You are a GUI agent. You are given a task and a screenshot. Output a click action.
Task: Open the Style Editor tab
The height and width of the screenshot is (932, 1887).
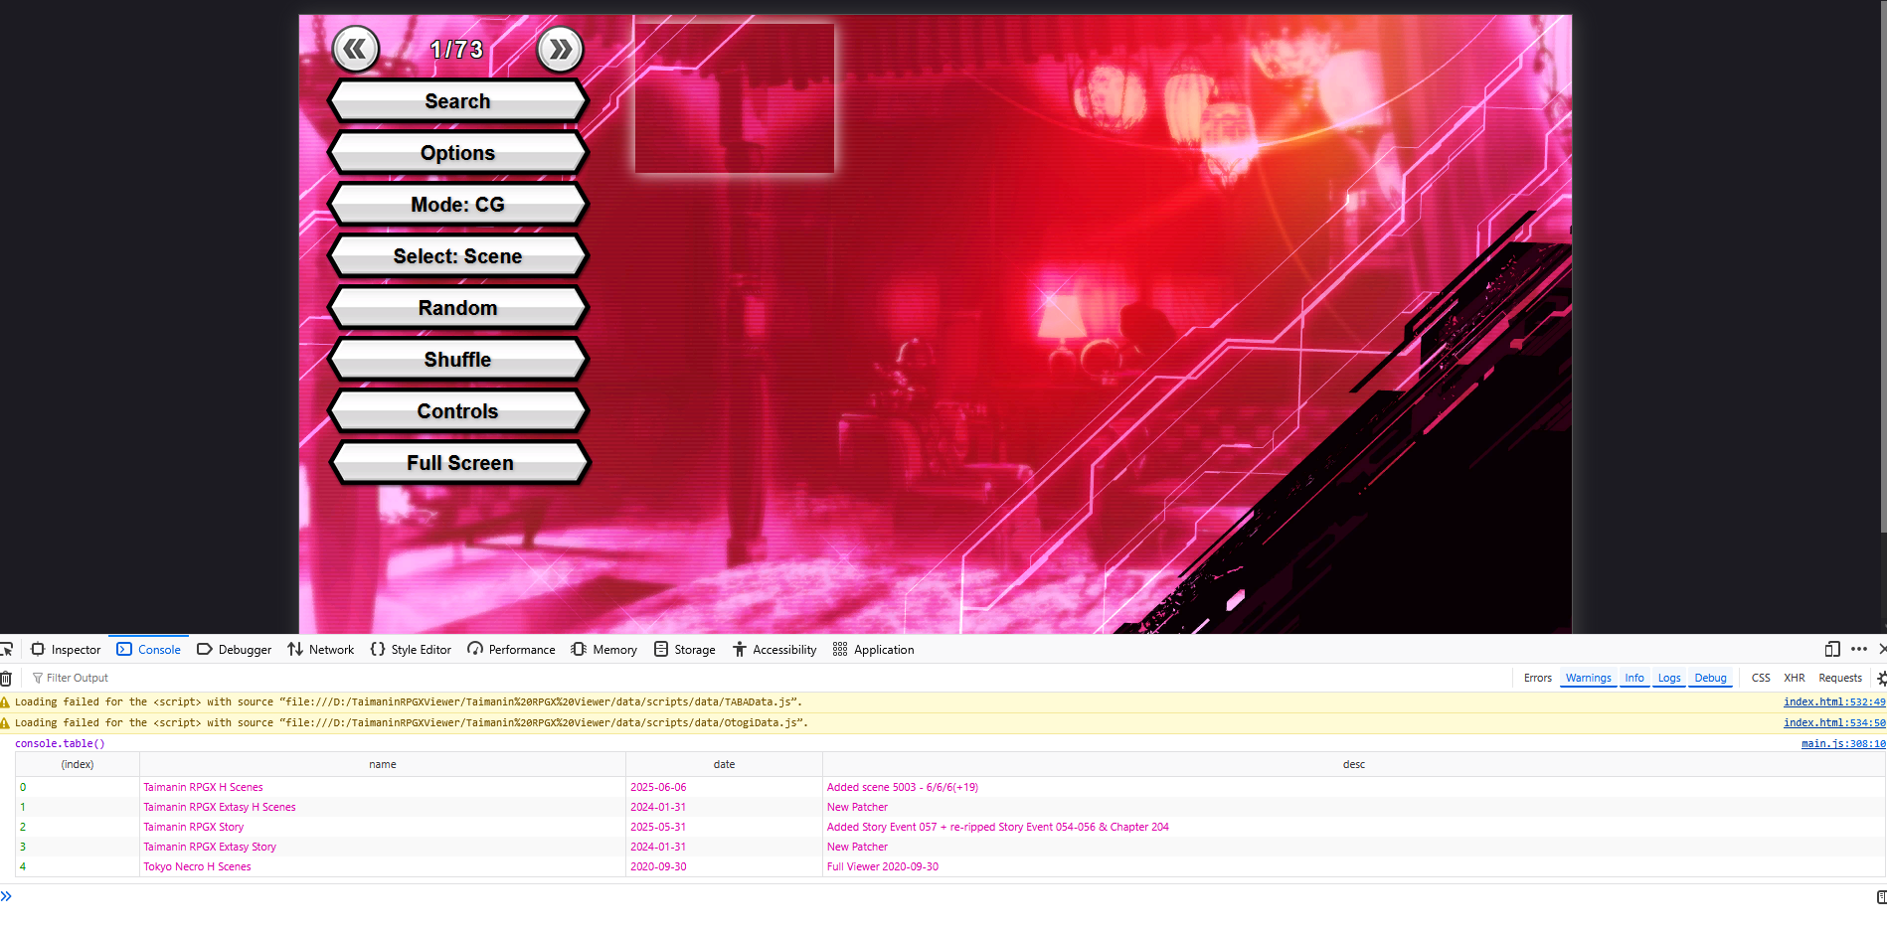tap(411, 649)
